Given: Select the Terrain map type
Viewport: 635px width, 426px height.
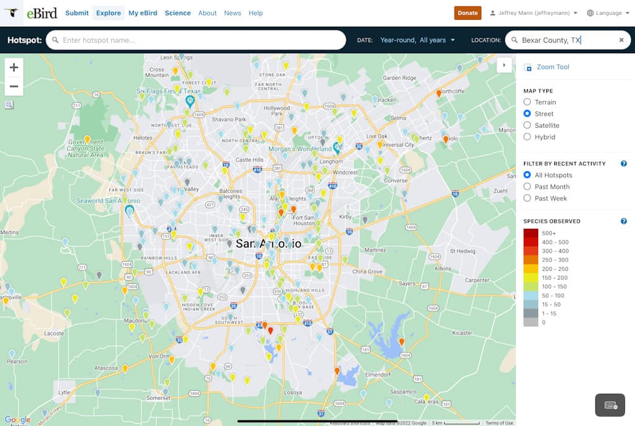Looking at the screenshot, I should coord(527,102).
